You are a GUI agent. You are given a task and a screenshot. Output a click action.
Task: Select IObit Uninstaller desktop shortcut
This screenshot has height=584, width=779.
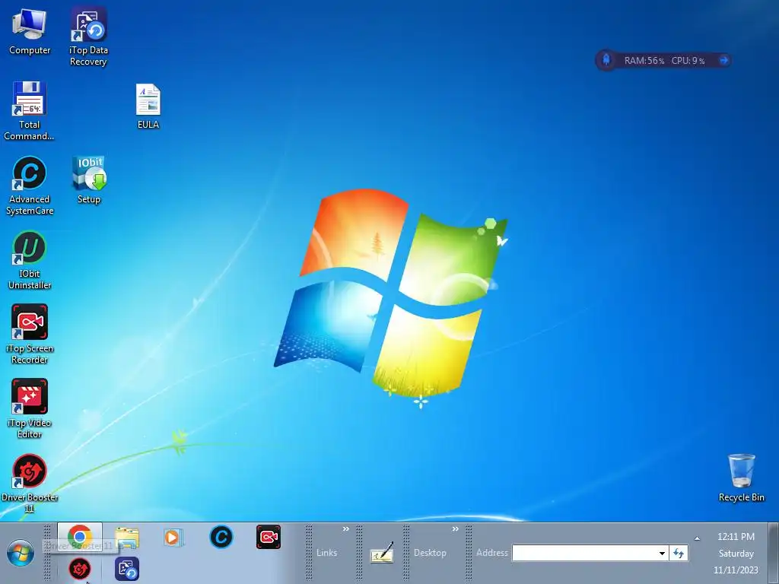(30, 260)
